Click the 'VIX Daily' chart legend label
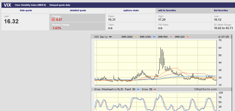The image size is (235, 111). (x=101, y=37)
